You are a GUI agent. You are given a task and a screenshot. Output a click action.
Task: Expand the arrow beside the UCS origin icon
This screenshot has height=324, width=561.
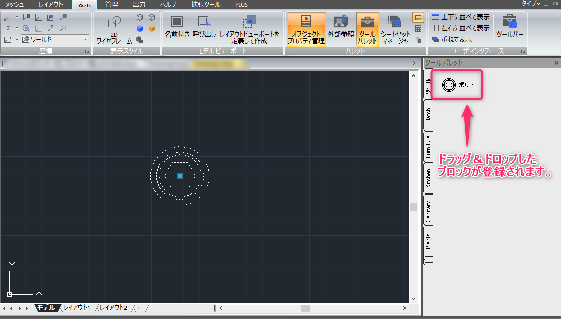click(17, 17)
